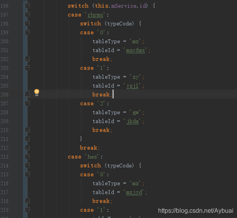This screenshot has height=218, width=237.
Task: Click the fold end marker on line 212
Action: point(27,147)
